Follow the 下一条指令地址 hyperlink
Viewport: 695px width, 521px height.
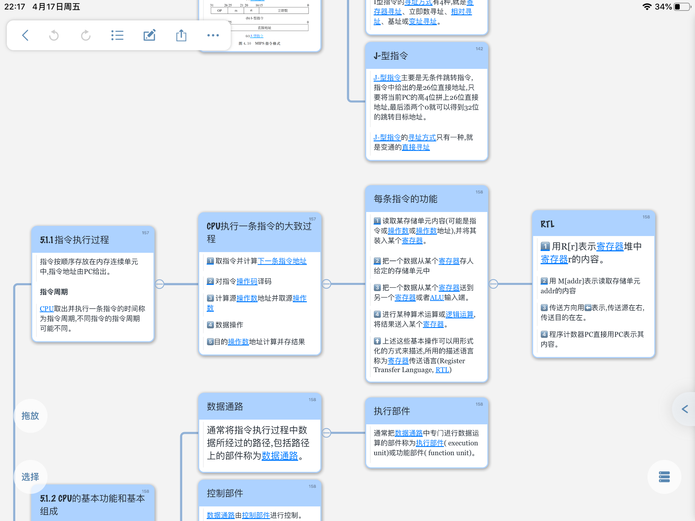pyautogui.click(x=282, y=261)
